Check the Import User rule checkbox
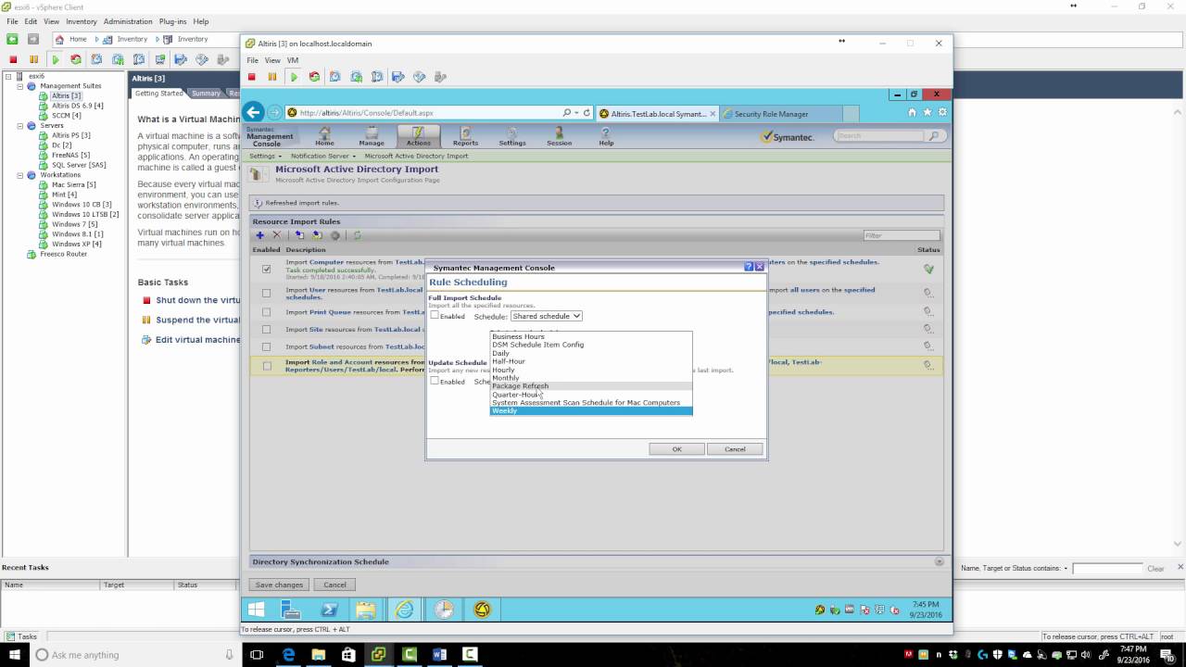The image size is (1186, 667). point(266,293)
